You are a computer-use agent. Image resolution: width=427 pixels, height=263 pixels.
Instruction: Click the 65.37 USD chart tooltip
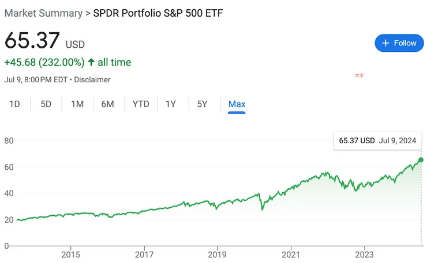click(x=378, y=140)
